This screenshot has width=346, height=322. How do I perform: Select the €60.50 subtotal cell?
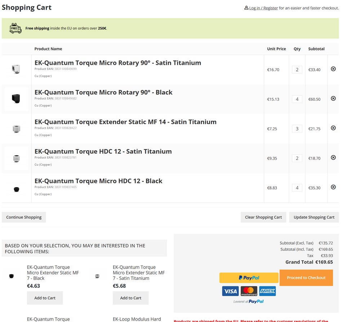(314, 99)
